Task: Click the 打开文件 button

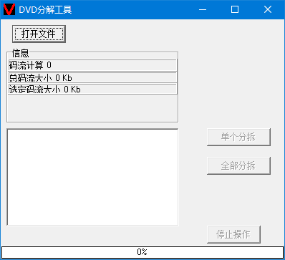Action: (39, 34)
